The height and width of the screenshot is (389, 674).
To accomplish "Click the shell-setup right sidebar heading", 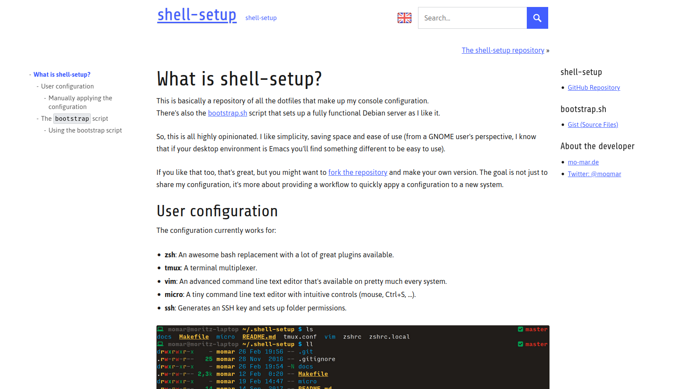I will coord(581,72).
